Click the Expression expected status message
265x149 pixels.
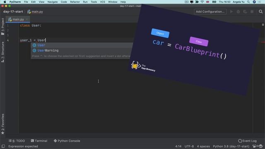(x=23, y=146)
